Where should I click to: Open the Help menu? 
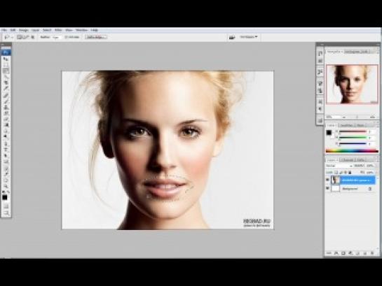coord(95,30)
